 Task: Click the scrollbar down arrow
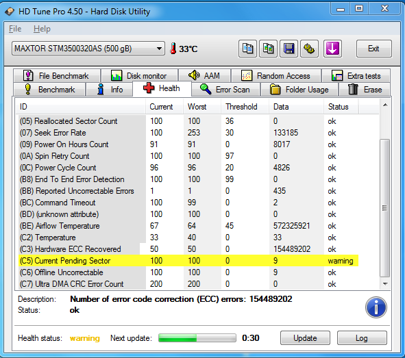(385, 283)
